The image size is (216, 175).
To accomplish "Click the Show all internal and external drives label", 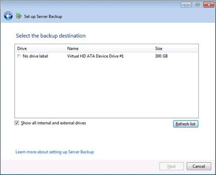I will [x=53, y=123].
